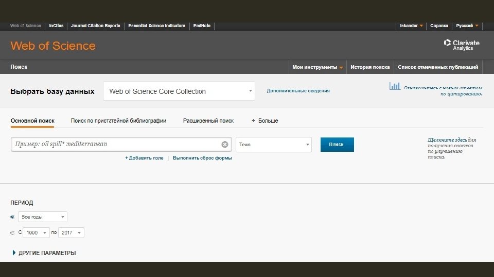Switch to Основной поиск tab
The width and height of the screenshot is (494, 277).
32,121
